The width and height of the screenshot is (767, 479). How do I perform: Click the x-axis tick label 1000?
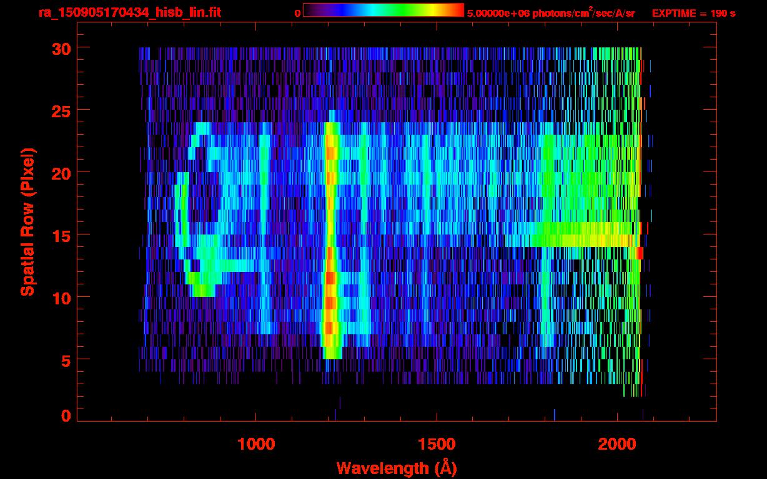256,444
